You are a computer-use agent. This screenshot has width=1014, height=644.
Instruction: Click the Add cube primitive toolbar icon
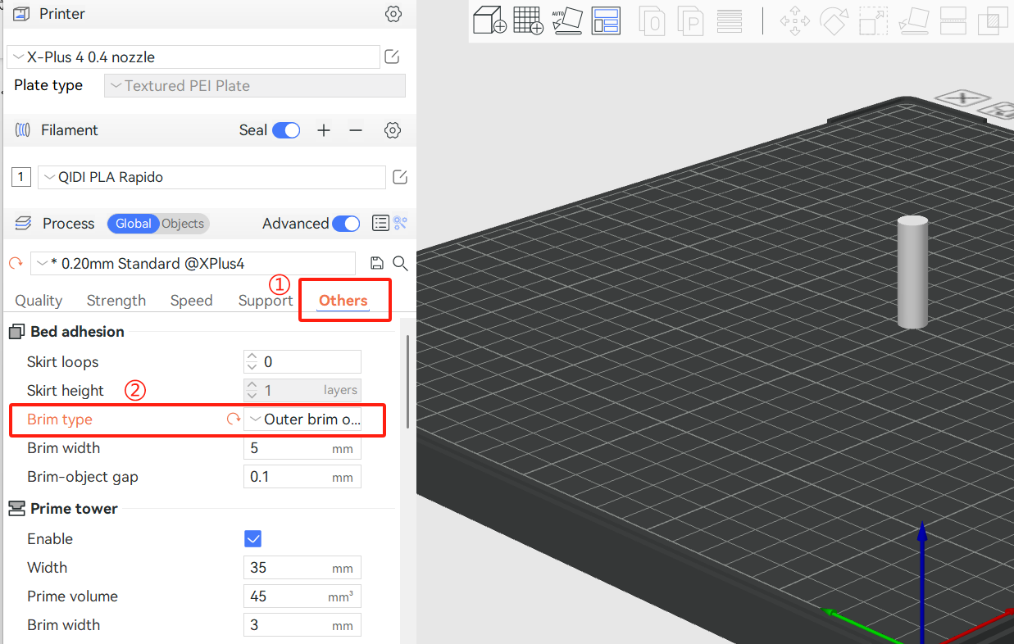click(x=490, y=20)
